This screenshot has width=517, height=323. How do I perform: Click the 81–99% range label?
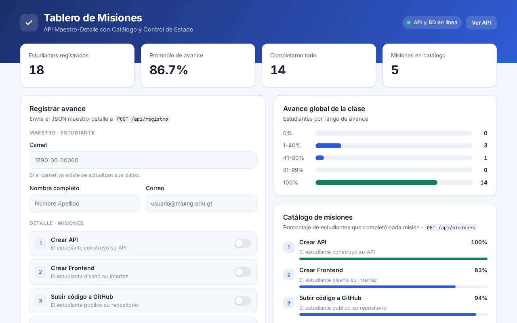point(293,170)
